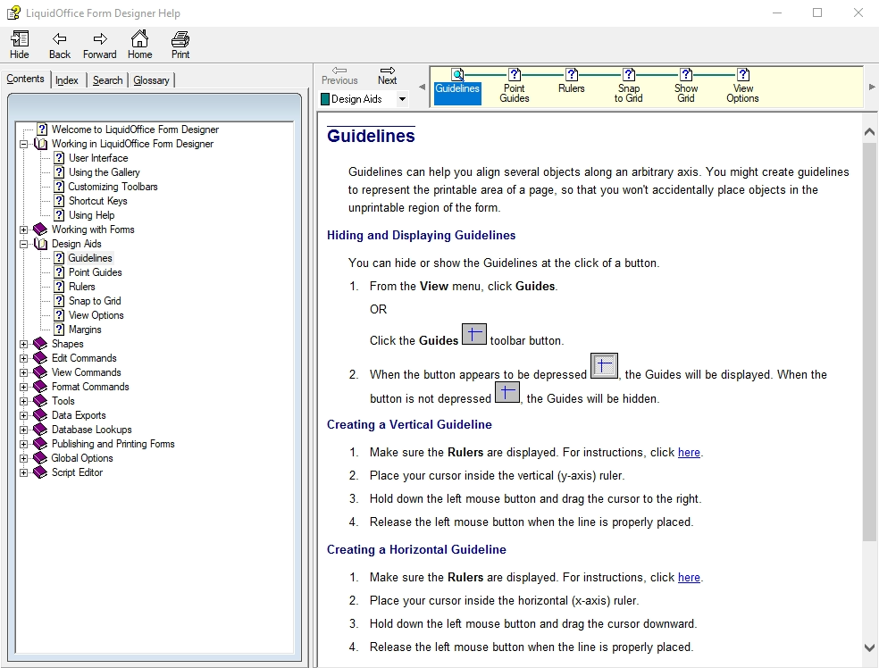The image size is (879, 668).
Task: Open the Customizing Toolbars topic
Action: tap(113, 187)
